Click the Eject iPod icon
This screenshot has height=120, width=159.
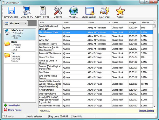[105, 11]
